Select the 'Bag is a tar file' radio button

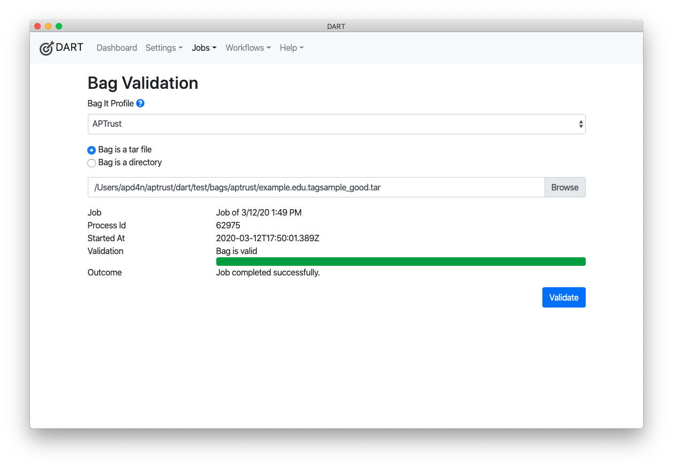click(92, 150)
